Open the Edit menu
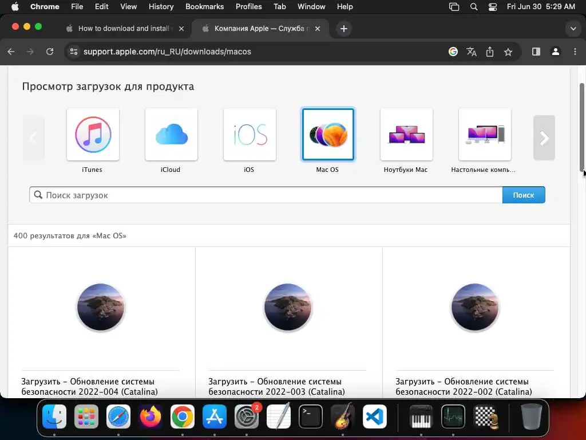Image resolution: width=586 pixels, height=440 pixels. click(x=101, y=6)
